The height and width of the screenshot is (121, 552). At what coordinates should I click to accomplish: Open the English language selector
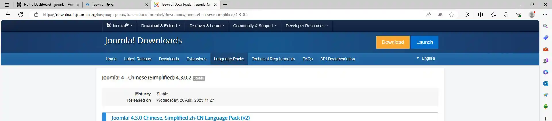pyautogui.click(x=426, y=58)
